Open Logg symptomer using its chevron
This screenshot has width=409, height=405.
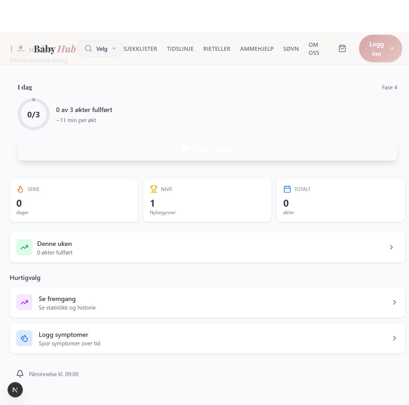coord(394,338)
